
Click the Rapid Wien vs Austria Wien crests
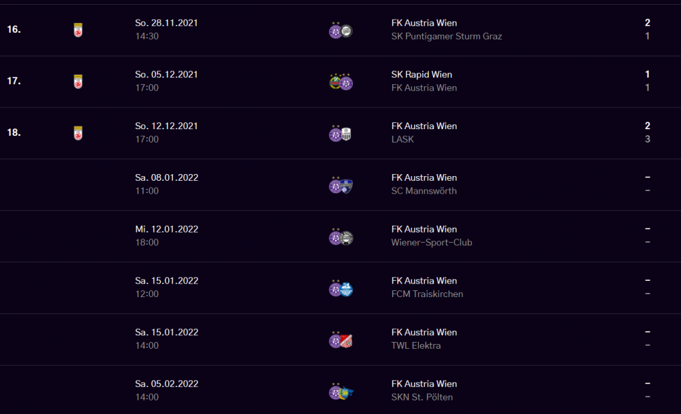pos(341,82)
